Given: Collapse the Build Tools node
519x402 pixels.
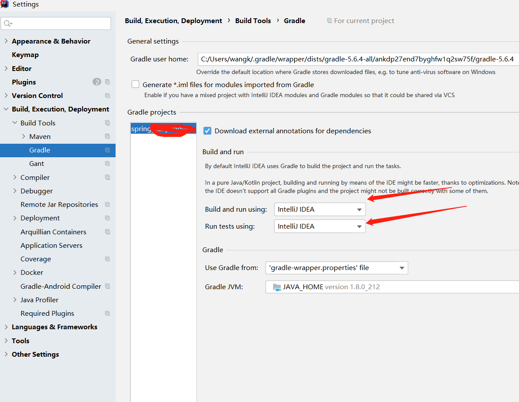Looking at the screenshot, I should point(14,123).
